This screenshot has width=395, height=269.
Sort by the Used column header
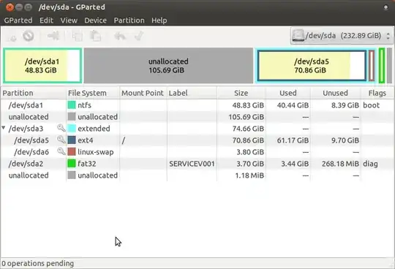[x=288, y=93]
